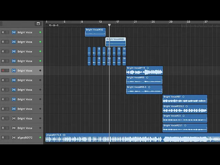Screen dimensions: 220x165
Task: Click the playhead handle in the ruler
Action: (109, 25)
